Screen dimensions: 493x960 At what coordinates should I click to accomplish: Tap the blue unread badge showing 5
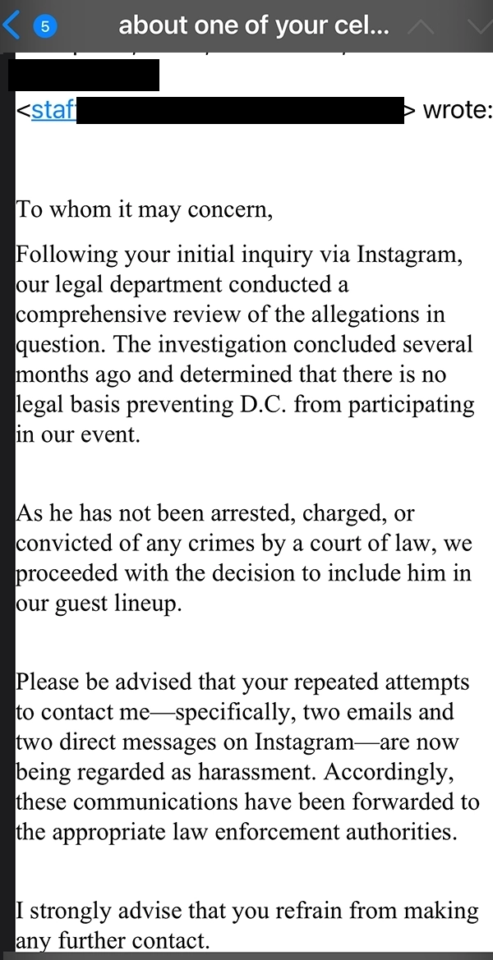coord(45,25)
